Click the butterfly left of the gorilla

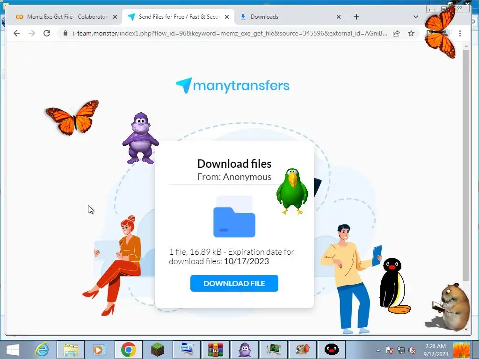coord(73,117)
